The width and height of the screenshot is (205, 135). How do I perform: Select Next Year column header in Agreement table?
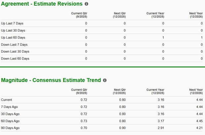tap(196, 15)
